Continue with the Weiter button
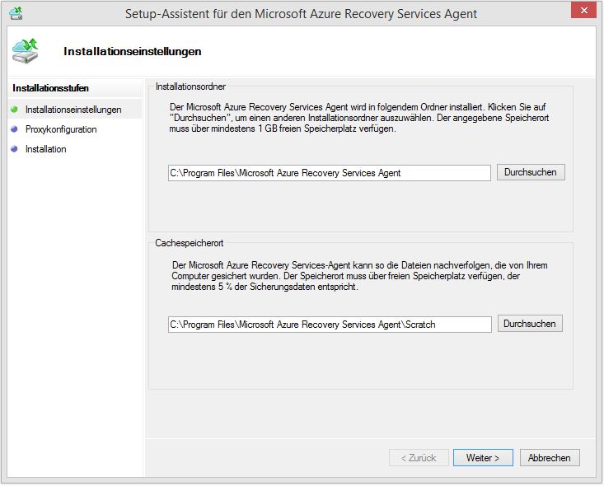 coord(483,457)
